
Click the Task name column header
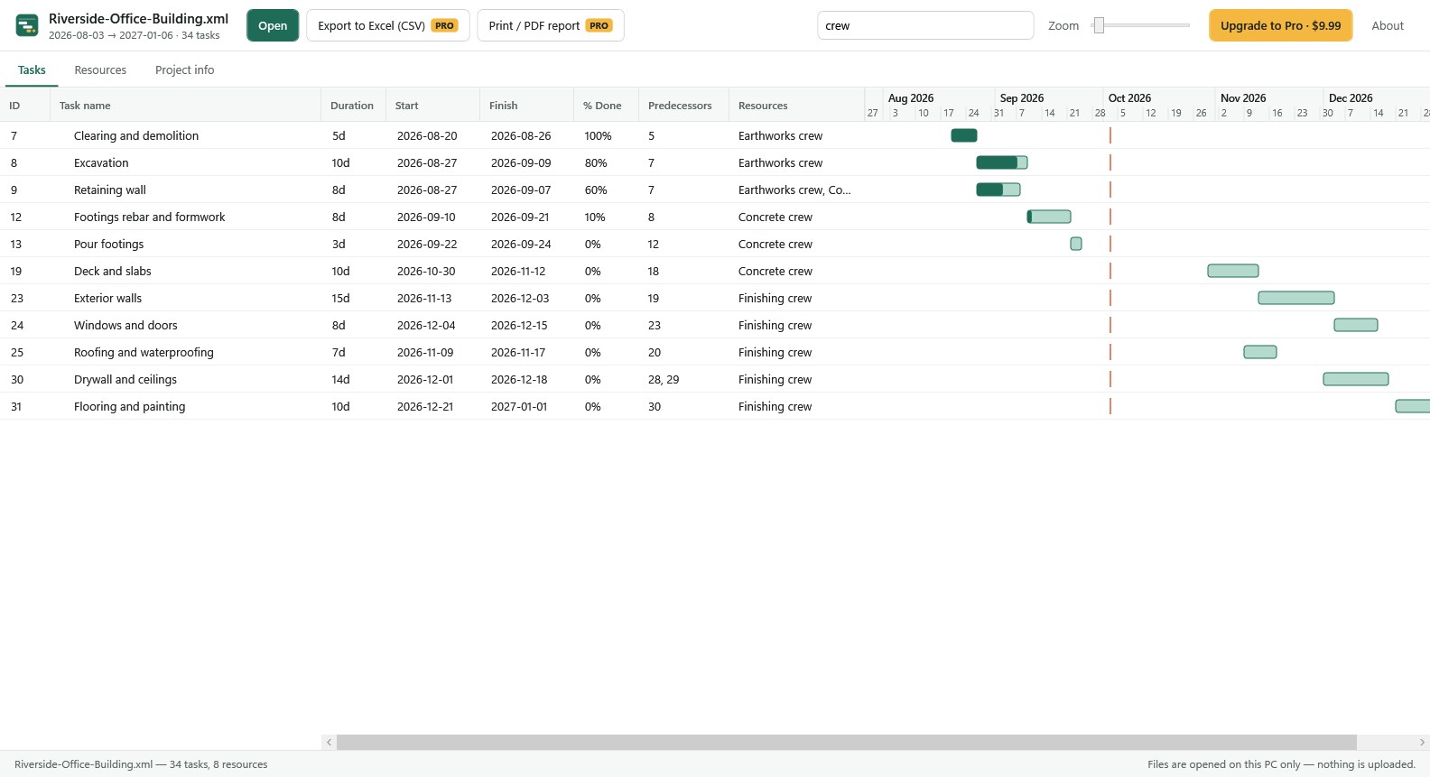click(186, 106)
